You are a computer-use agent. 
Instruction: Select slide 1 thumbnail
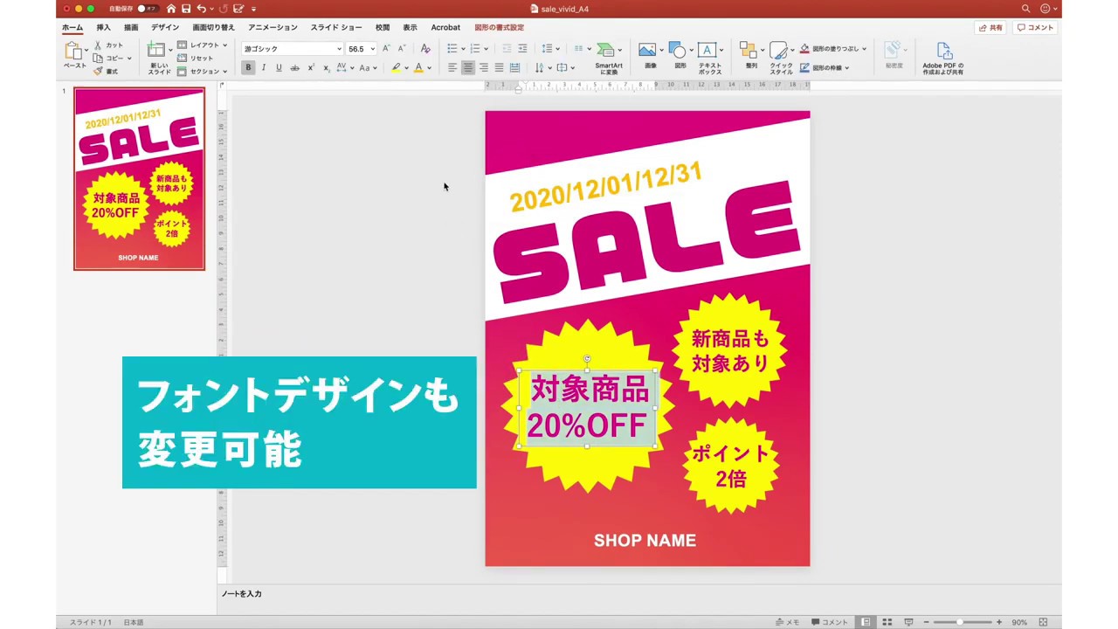pyautogui.click(x=139, y=179)
